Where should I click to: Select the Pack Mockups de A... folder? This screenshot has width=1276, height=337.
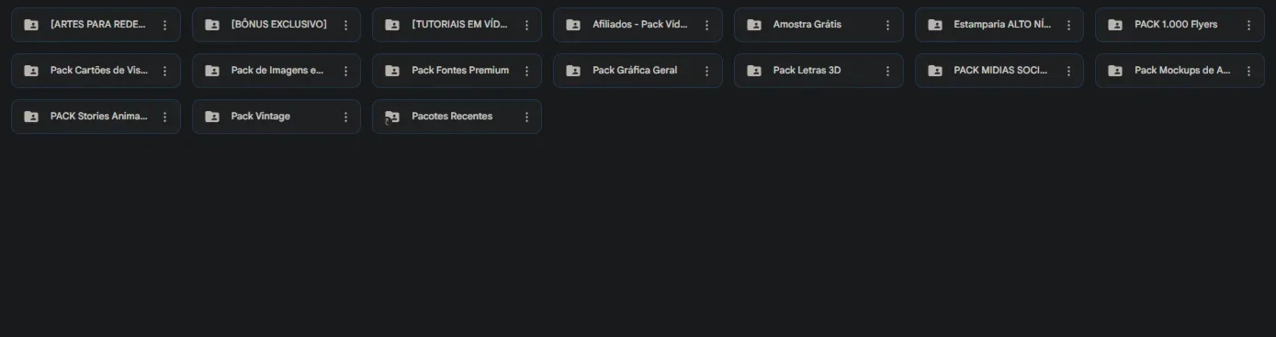pos(1180,71)
